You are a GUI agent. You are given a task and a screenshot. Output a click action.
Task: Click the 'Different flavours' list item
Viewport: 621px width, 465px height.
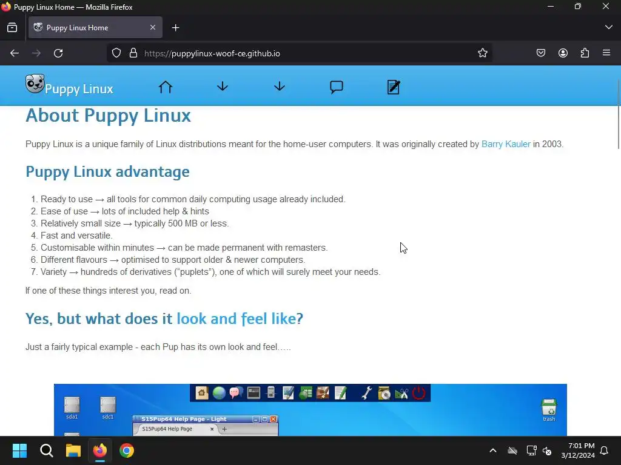click(173, 260)
